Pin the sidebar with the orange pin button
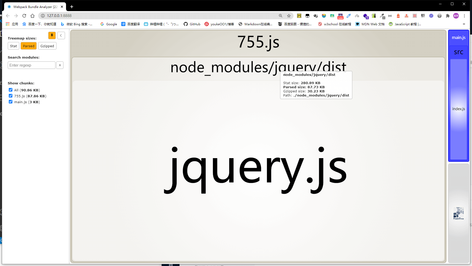The width and height of the screenshot is (472, 266). point(52,35)
